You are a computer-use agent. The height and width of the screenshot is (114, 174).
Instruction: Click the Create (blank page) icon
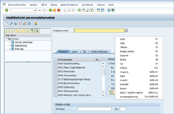pos(7,23)
